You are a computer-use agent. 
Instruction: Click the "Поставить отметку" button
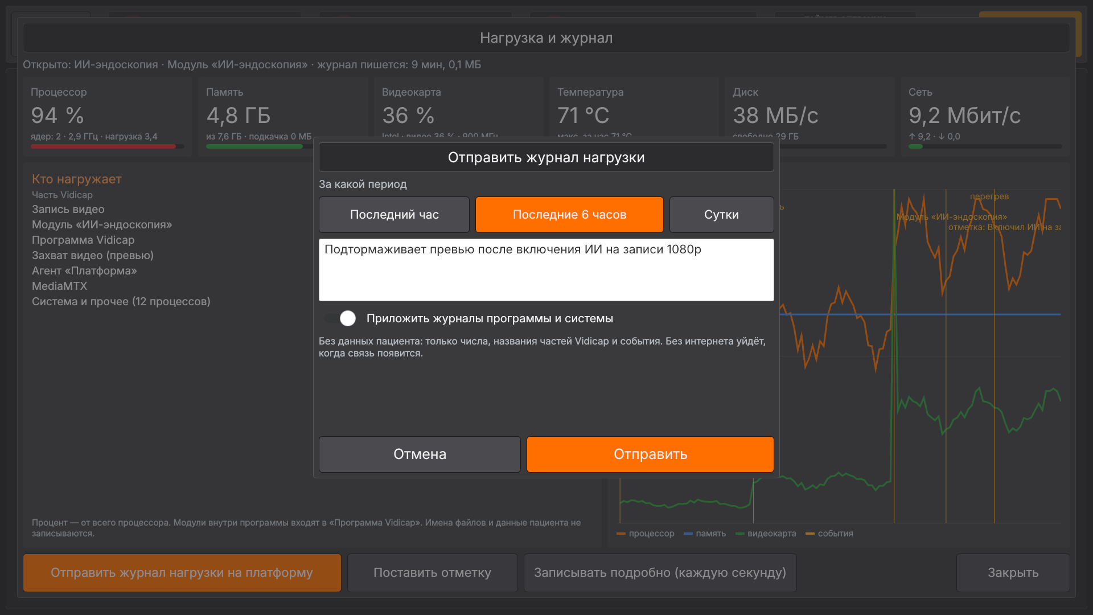432,573
